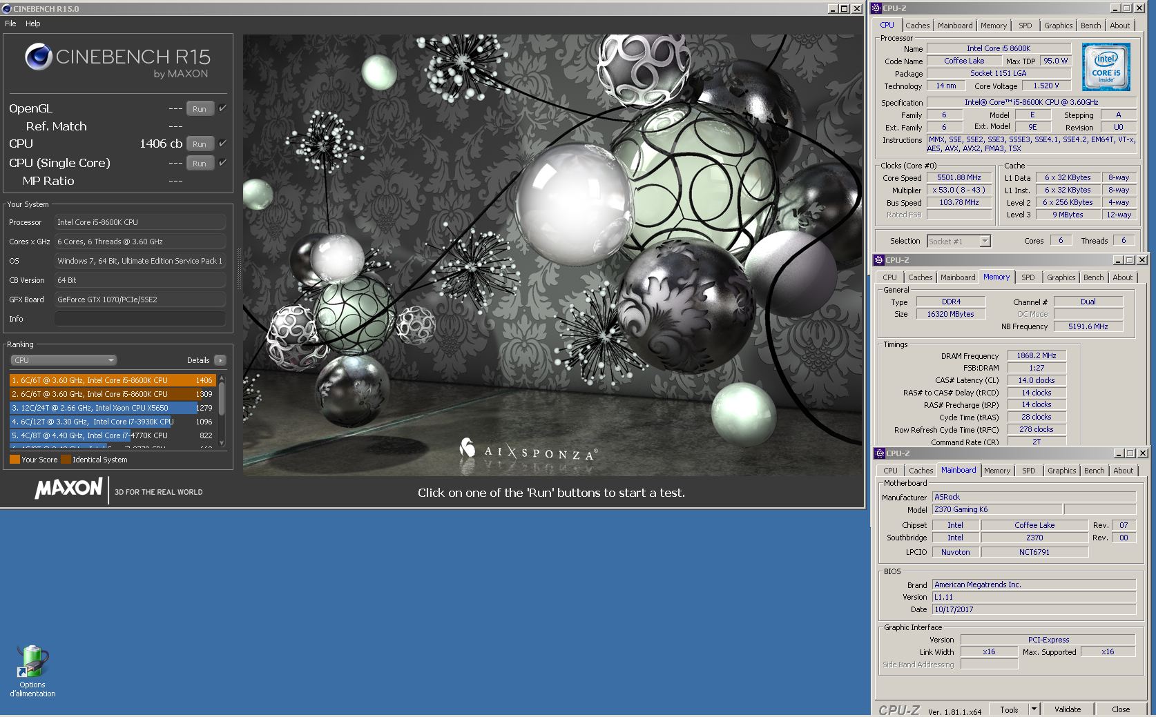The image size is (1156, 717).
Task: Click the MAXON logo
Action: tap(68, 489)
